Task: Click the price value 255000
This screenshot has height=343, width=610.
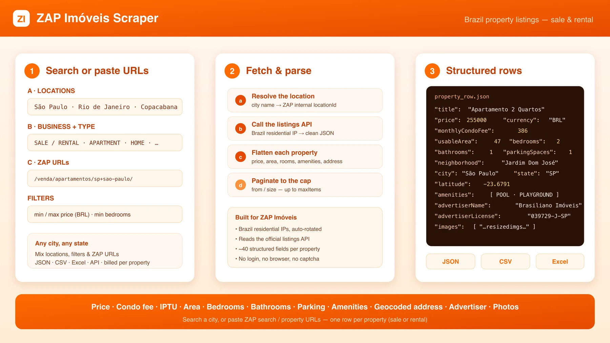Action: point(476,120)
